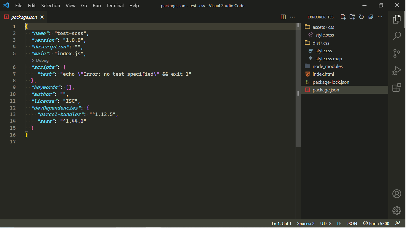Expand the node_modules folder
Viewport: 406px width, 228px height.
point(344,66)
